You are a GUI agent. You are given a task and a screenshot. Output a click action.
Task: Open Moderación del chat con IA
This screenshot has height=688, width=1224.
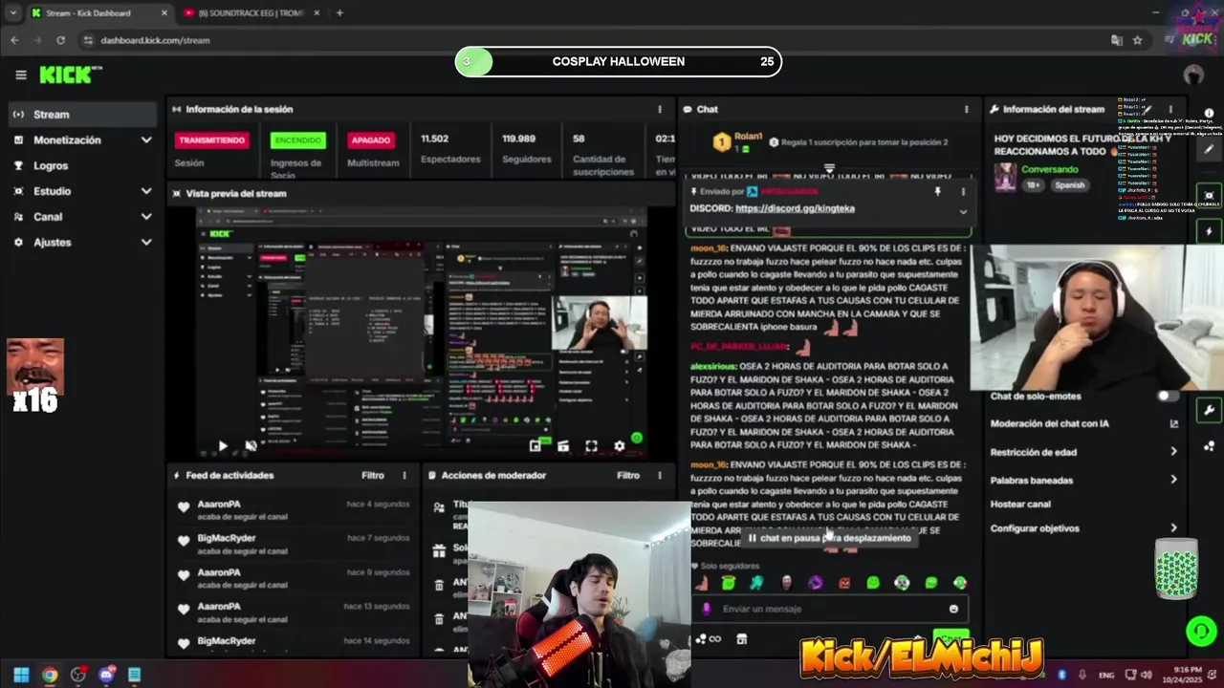pyautogui.click(x=1084, y=423)
